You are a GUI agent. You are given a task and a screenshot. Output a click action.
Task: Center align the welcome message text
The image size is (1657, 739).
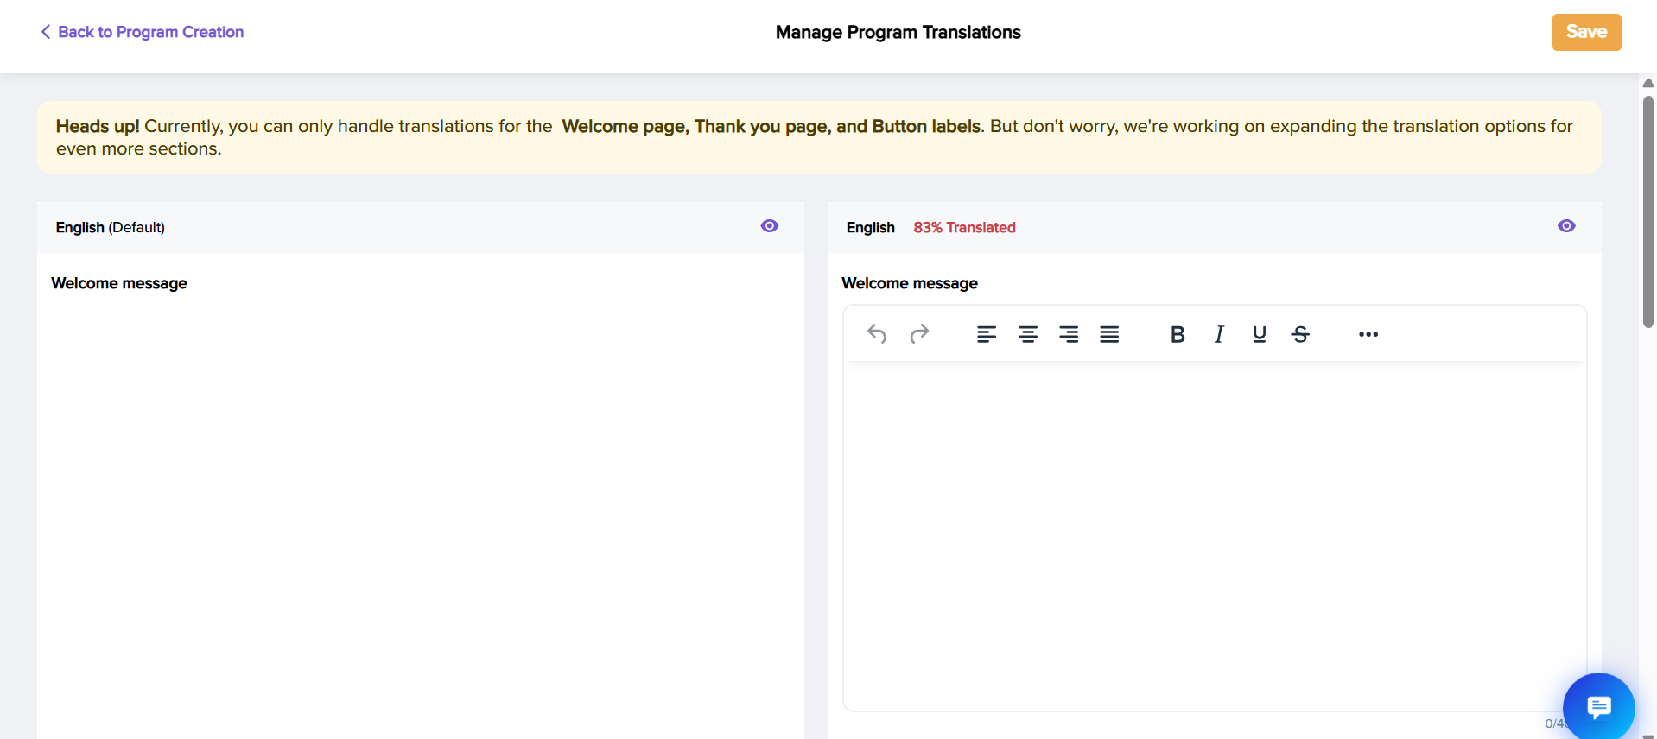pyautogui.click(x=1028, y=334)
